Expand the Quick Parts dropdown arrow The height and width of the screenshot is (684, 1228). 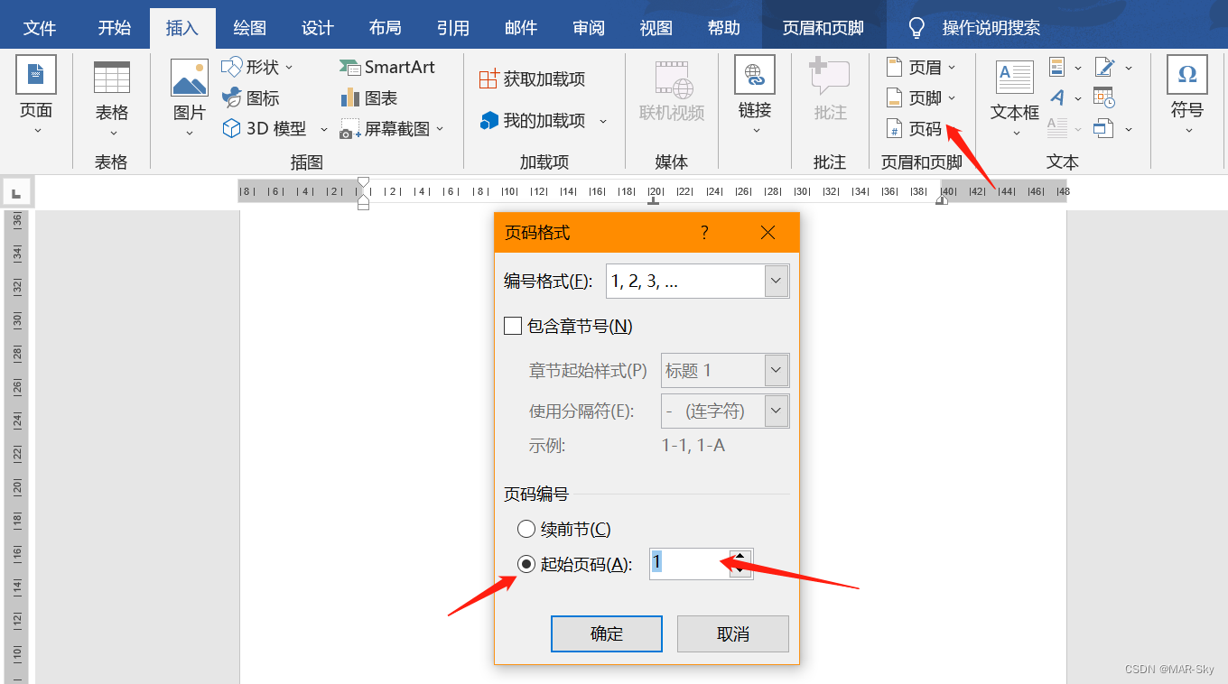click(1078, 68)
